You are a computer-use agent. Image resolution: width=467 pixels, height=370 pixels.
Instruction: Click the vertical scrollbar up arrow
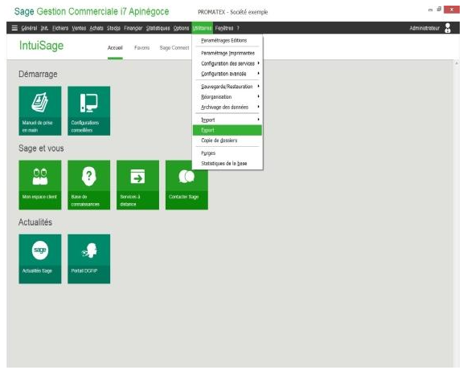pyautogui.click(x=457, y=63)
